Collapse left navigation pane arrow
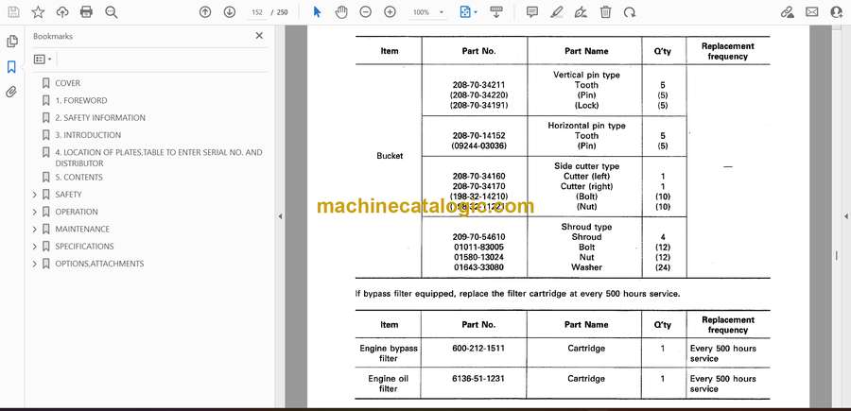The height and width of the screenshot is (411, 851). tap(280, 216)
